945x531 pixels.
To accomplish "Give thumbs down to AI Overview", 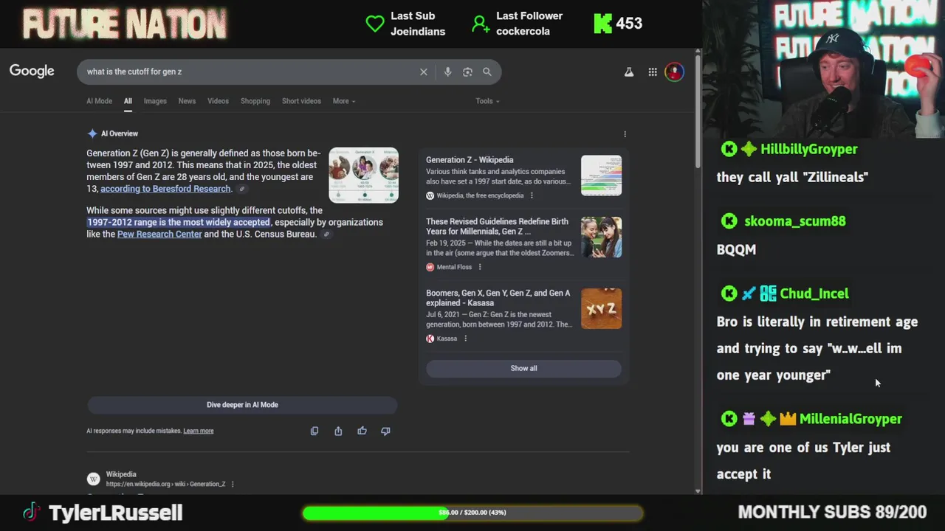I will coord(385,431).
